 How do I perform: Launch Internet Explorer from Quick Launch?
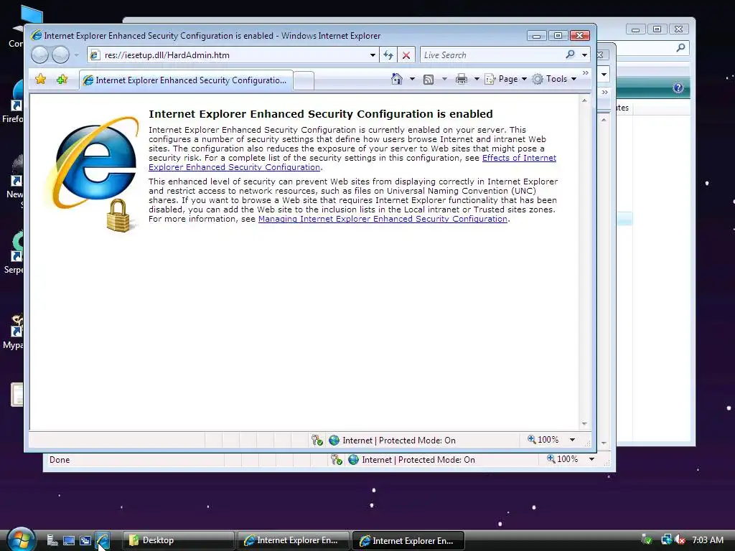[x=102, y=540]
